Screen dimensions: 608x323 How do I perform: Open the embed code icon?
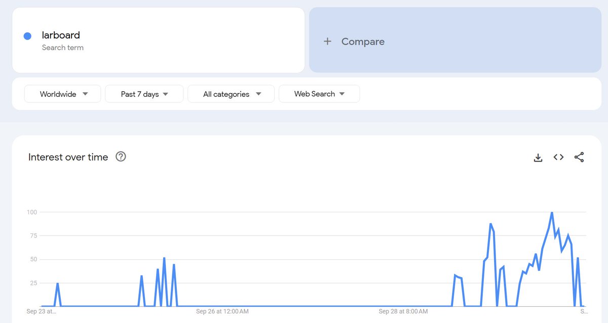click(x=558, y=157)
